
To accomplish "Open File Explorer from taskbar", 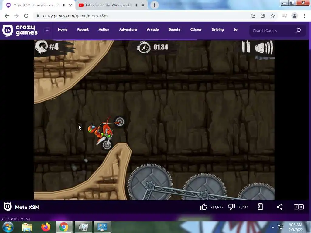I will (x=27, y=227).
